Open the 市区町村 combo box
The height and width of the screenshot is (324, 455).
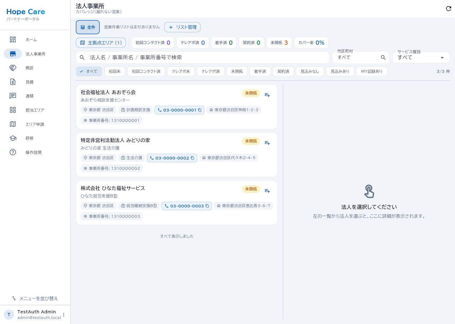pos(361,58)
